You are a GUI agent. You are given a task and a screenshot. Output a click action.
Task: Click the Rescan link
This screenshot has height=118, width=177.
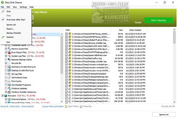(x=138, y=22)
